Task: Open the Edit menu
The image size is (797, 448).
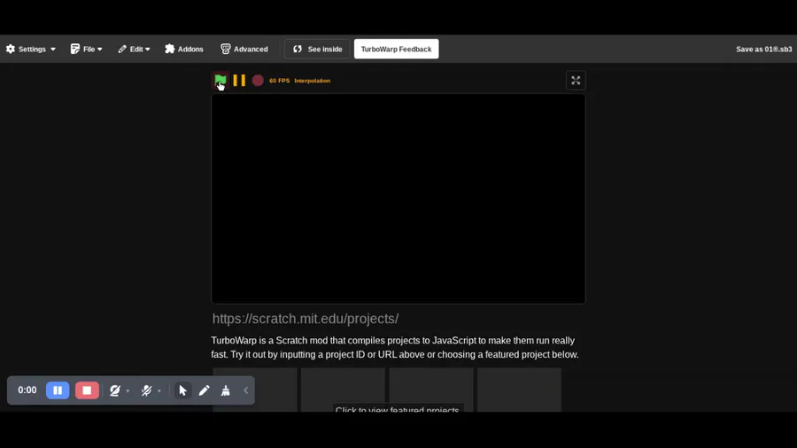Action: coord(134,50)
